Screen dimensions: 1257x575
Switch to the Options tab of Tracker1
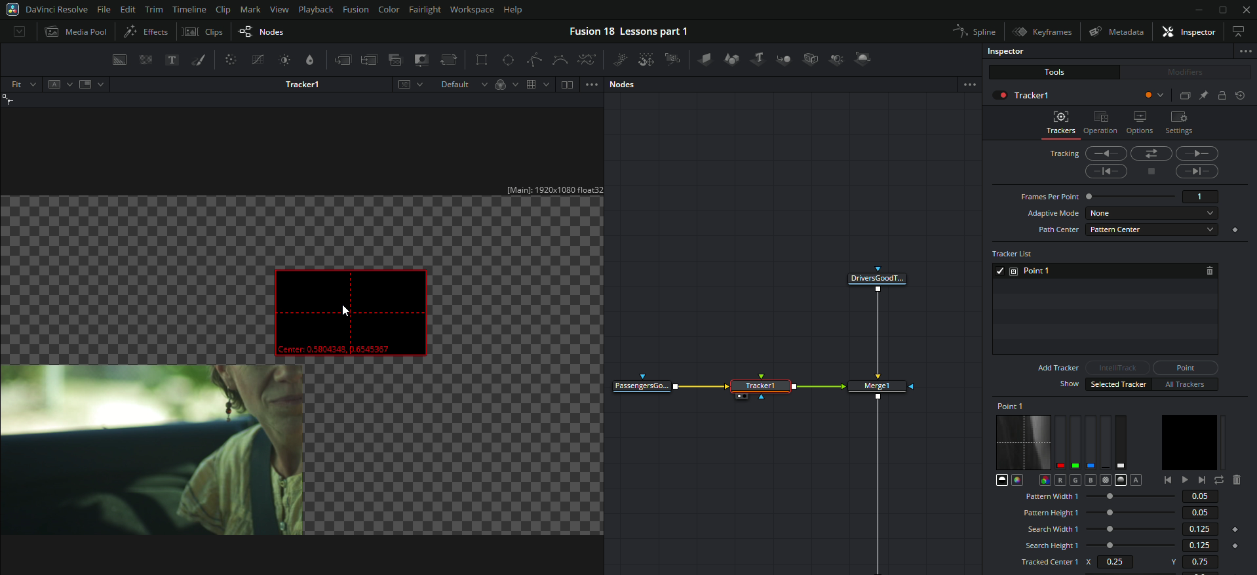[1139, 123]
